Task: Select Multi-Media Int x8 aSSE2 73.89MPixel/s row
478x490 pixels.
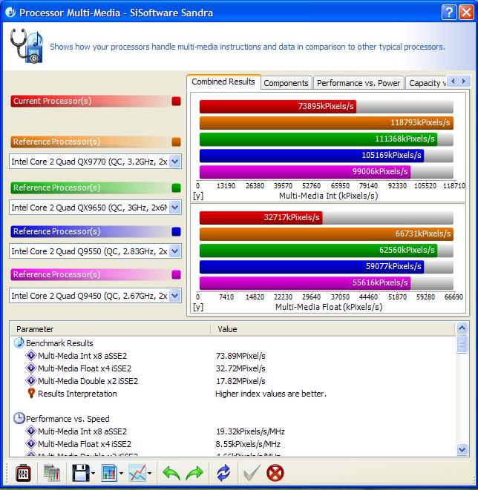Action: [x=233, y=356]
